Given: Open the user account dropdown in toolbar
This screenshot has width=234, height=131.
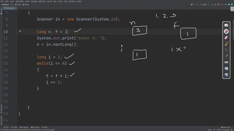Looking at the screenshot, I should [192, 5].
